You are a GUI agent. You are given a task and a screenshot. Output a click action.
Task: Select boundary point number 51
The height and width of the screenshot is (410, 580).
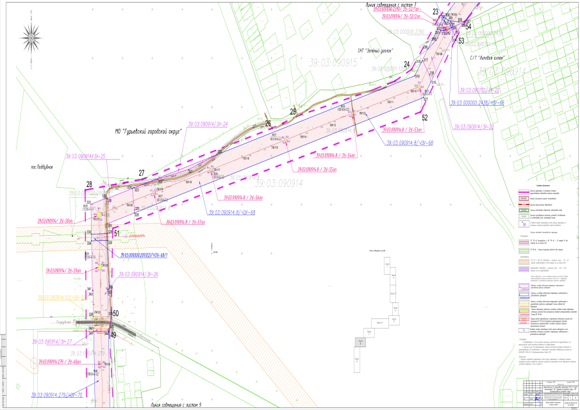pos(117,234)
